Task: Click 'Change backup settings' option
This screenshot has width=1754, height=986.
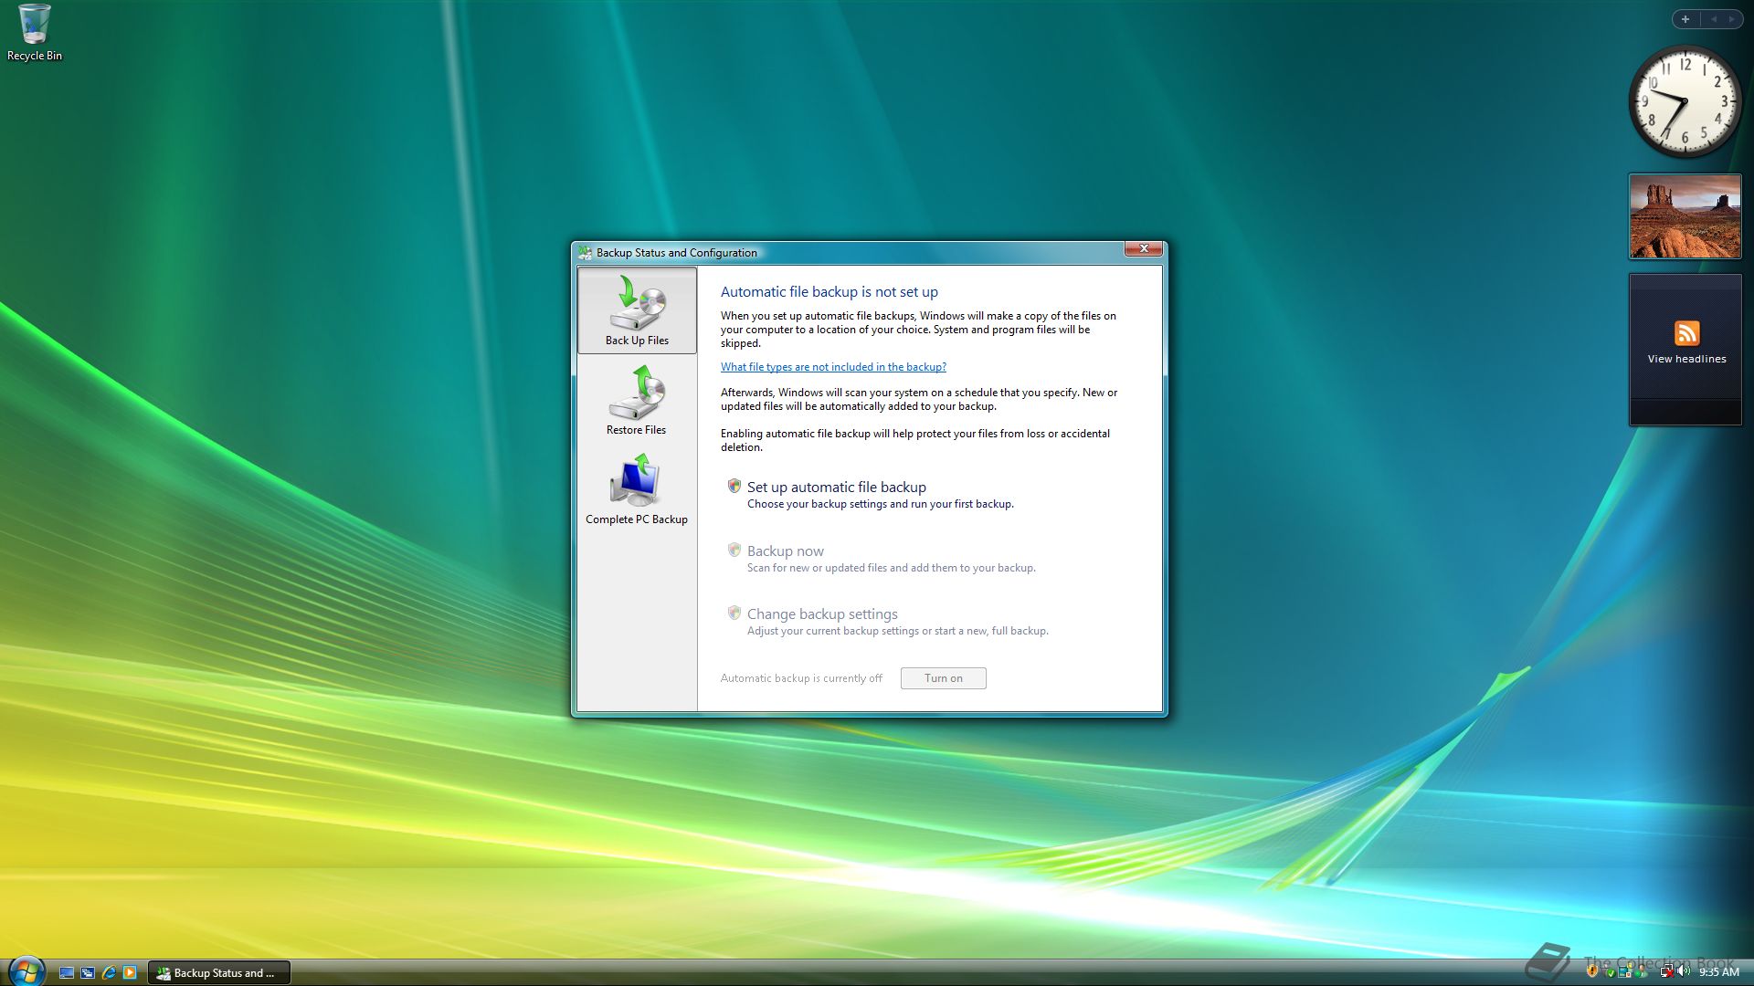Action: coord(822,614)
